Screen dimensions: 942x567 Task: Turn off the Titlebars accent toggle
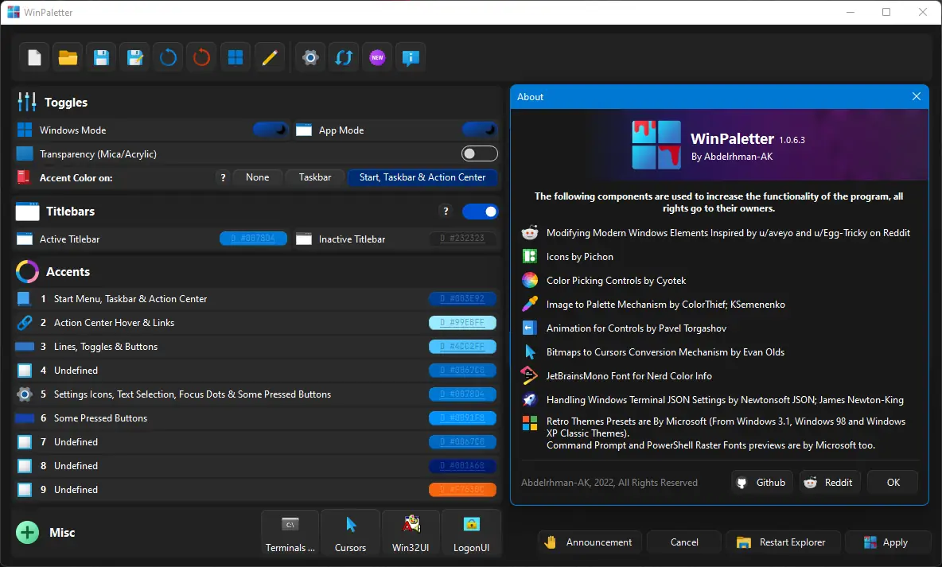pyautogui.click(x=480, y=212)
